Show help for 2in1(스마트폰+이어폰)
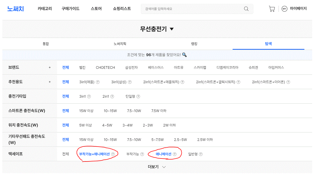Image resolution: width=316 pixels, height=177 pixels. click(288, 82)
